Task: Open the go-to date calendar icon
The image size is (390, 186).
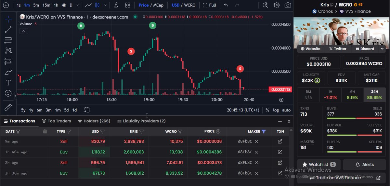Action: point(86,110)
